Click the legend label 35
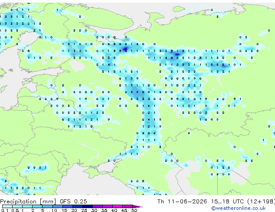Screen dimensions: 275x212 pos(104,210)
